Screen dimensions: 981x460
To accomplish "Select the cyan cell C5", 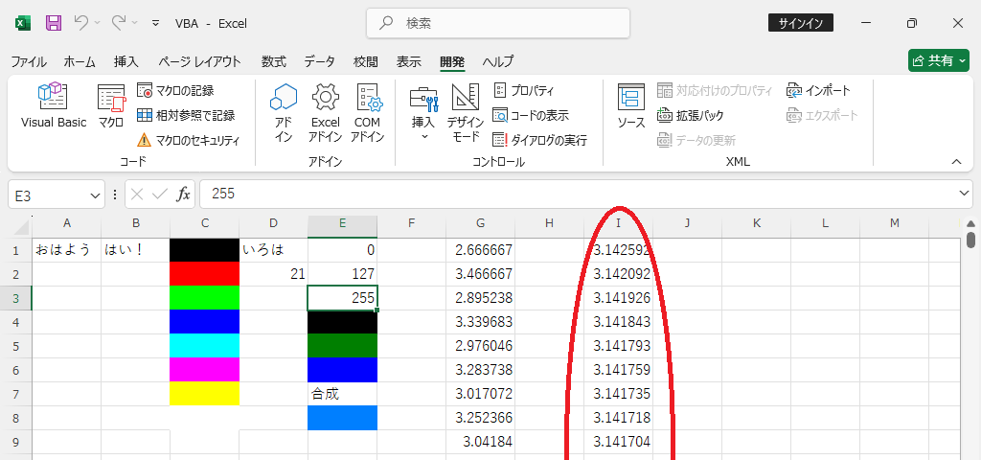I will [x=205, y=345].
